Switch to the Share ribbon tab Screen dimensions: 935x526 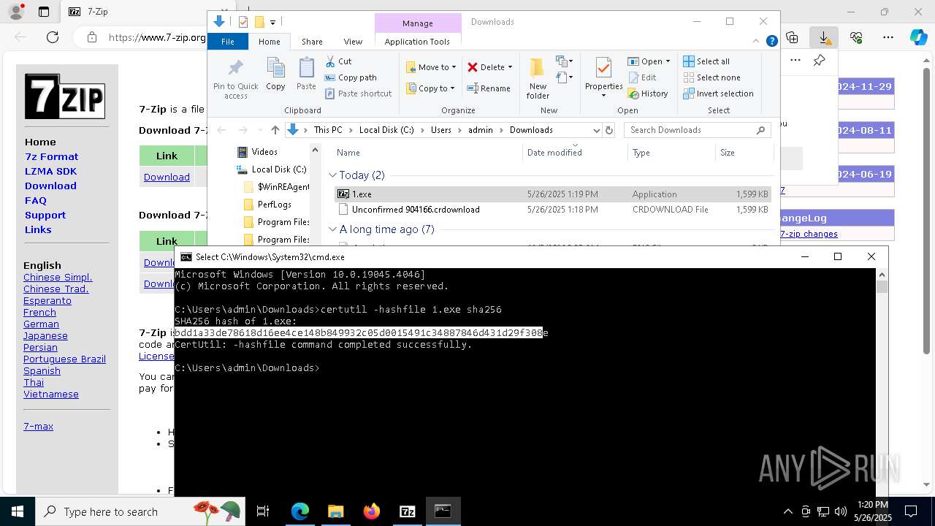tap(312, 42)
